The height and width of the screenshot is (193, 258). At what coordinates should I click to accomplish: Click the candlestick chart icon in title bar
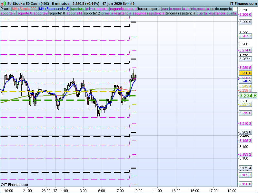(x=3, y=3)
